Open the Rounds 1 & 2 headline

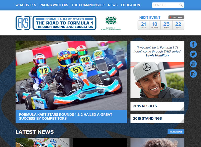[66, 117]
